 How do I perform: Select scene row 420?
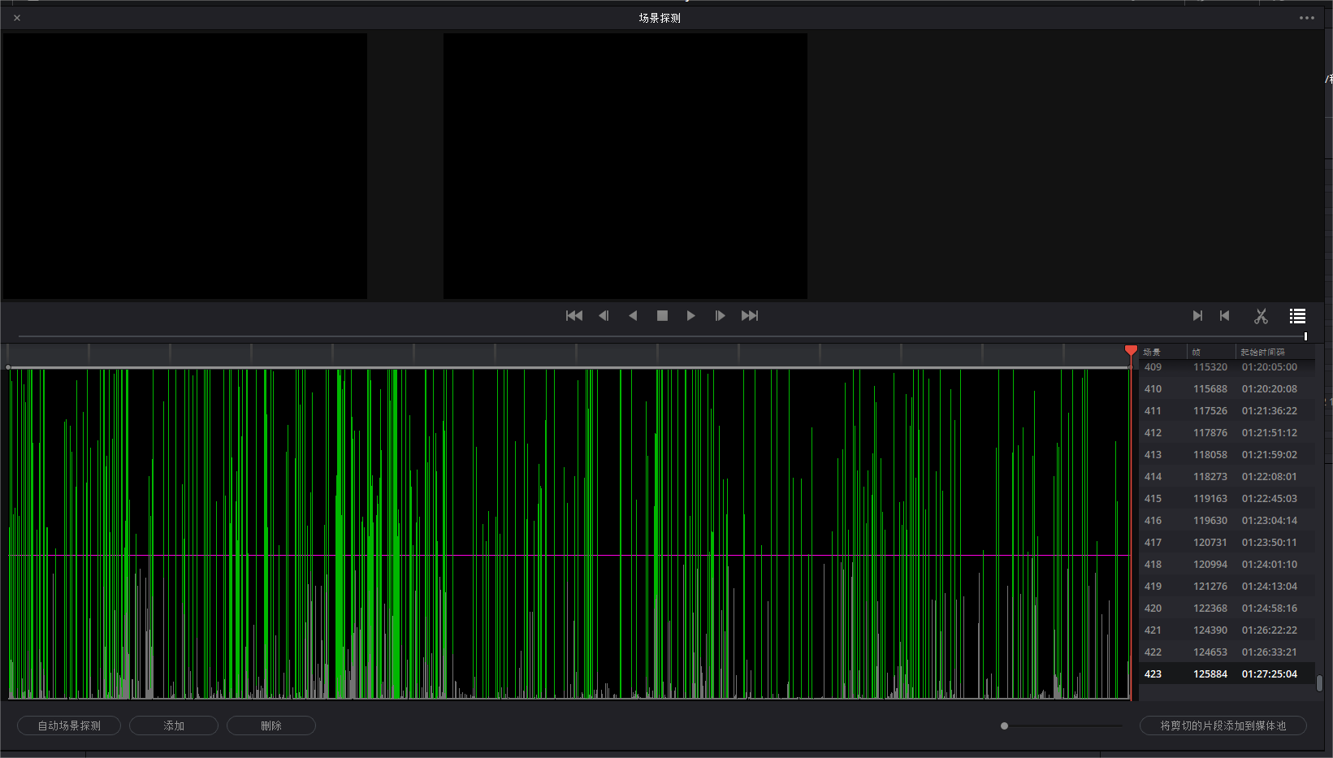click(1227, 609)
